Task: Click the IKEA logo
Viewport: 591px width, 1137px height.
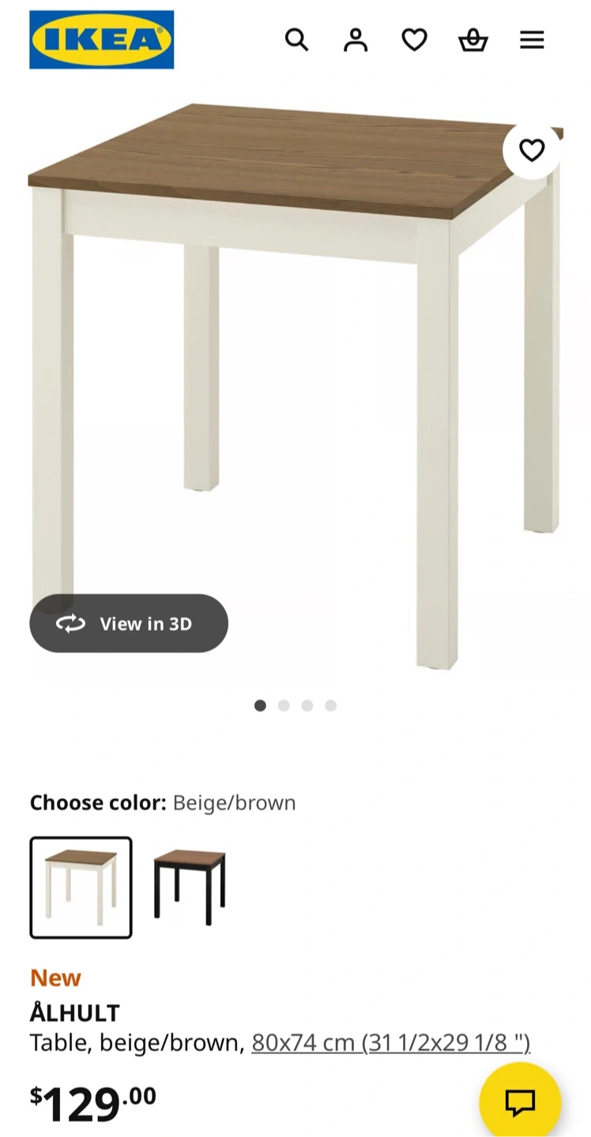Action: pos(101,39)
